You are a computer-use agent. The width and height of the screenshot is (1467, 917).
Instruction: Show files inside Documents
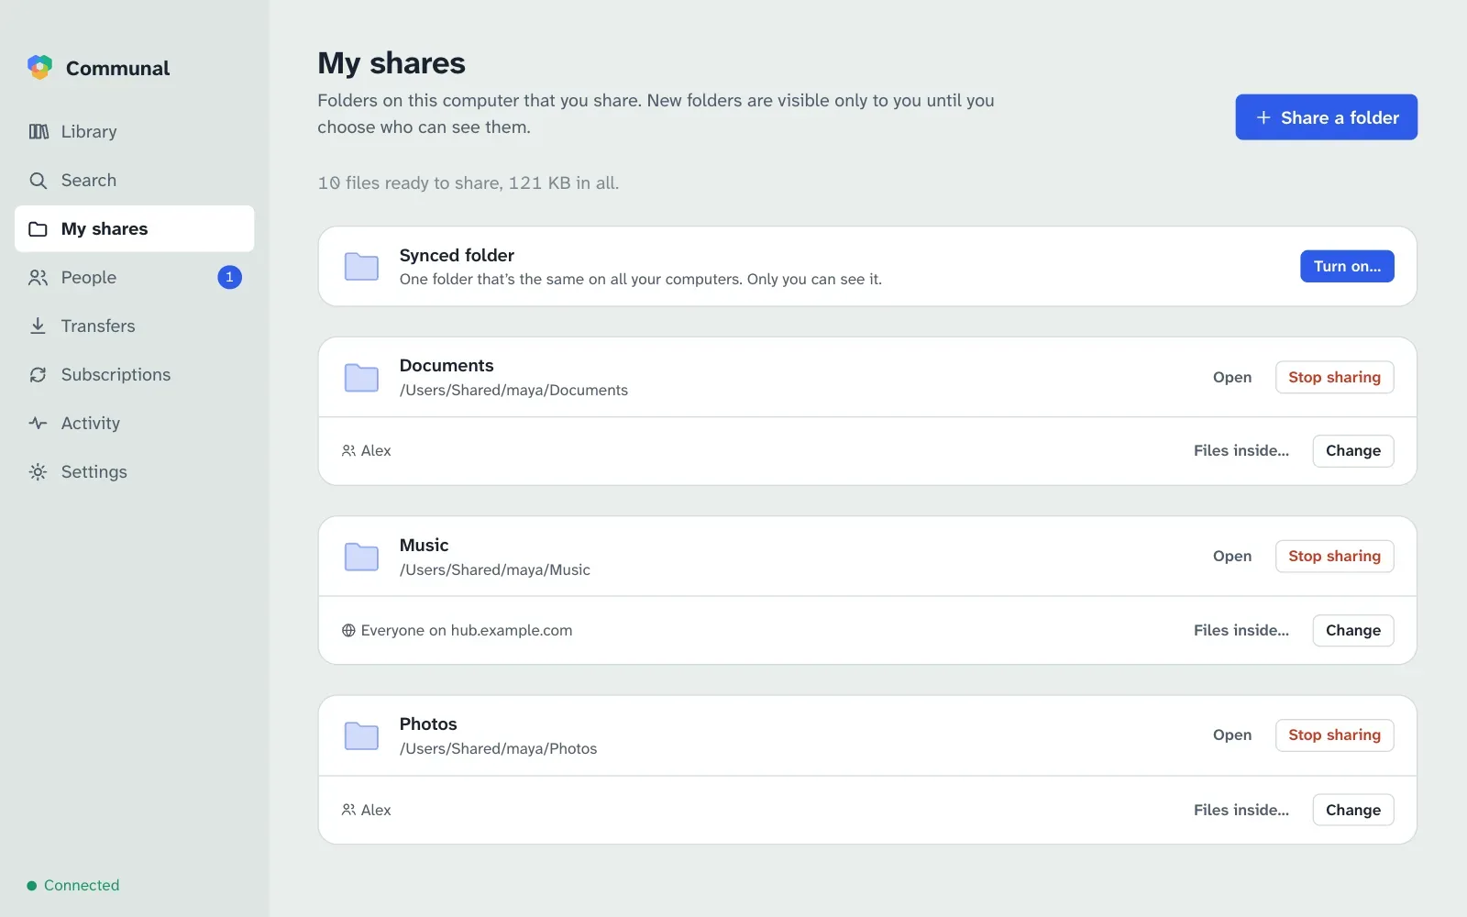(1241, 450)
